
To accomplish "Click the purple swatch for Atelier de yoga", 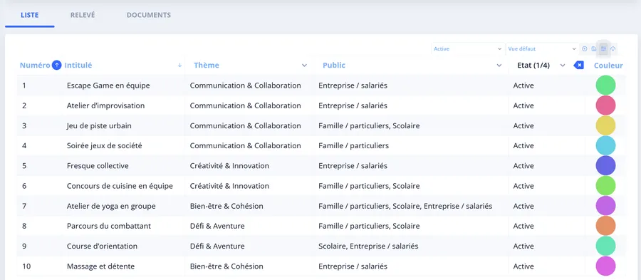I will coord(605,206).
